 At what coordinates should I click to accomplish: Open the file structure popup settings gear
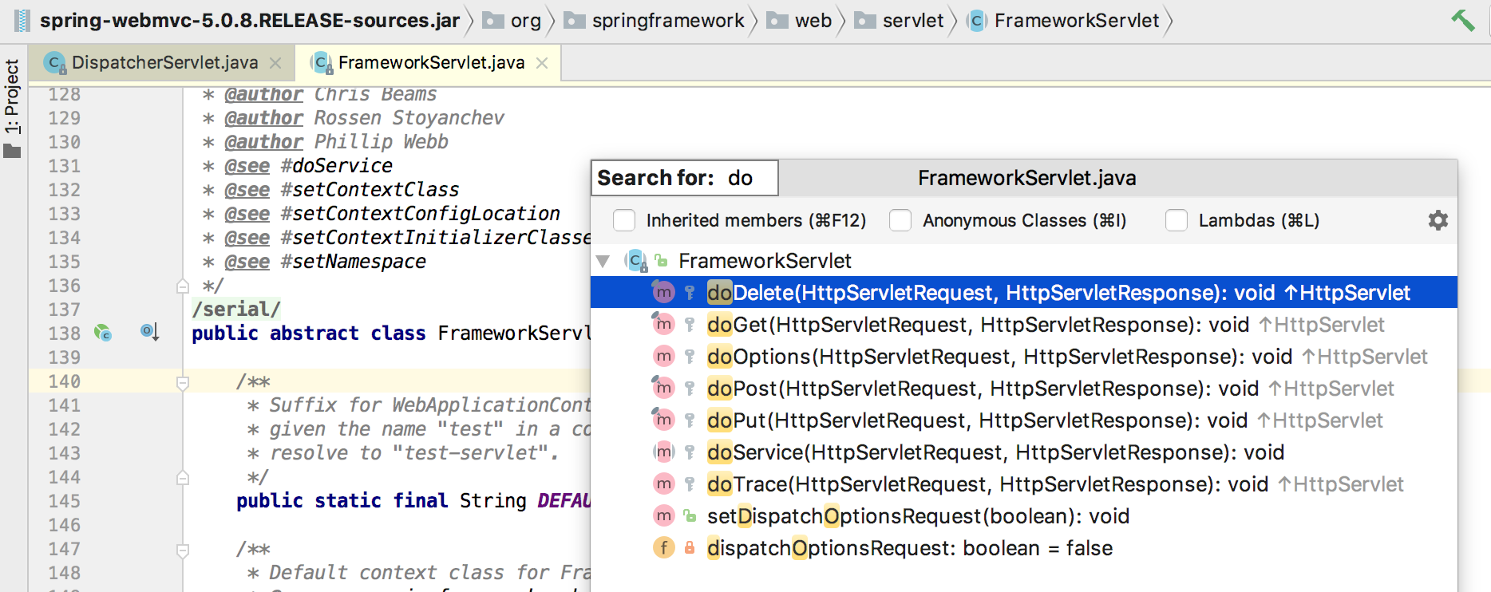1438,220
